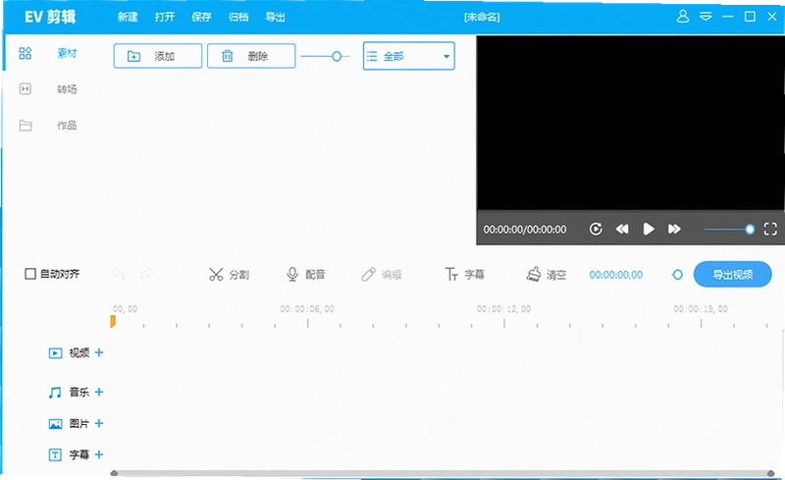Click the fast-forward icon in player

674,229
